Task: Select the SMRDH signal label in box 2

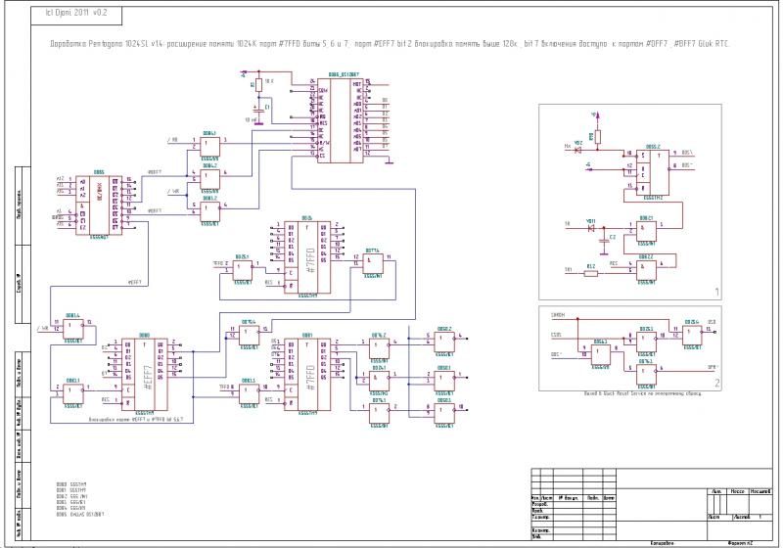Action: pyautogui.click(x=559, y=315)
